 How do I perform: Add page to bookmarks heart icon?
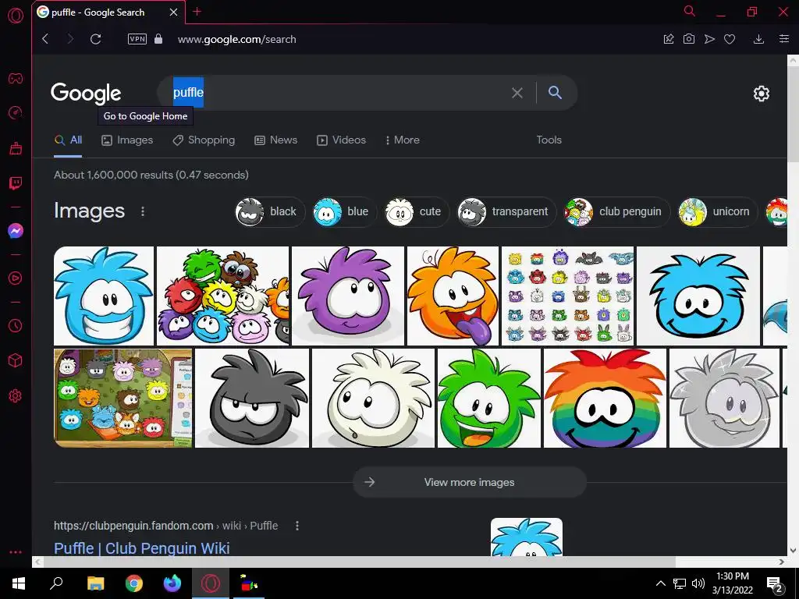(x=730, y=39)
